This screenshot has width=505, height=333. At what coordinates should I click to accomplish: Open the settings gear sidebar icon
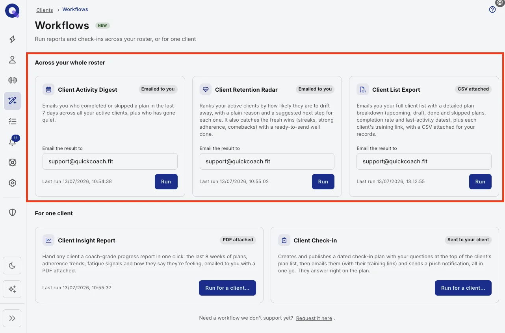pyautogui.click(x=12, y=183)
